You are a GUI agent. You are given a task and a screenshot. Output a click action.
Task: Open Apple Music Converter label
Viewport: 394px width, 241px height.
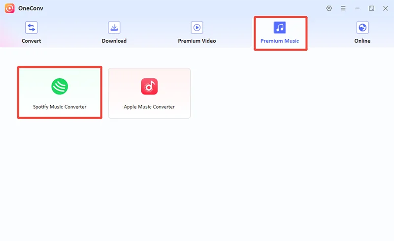click(x=149, y=107)
